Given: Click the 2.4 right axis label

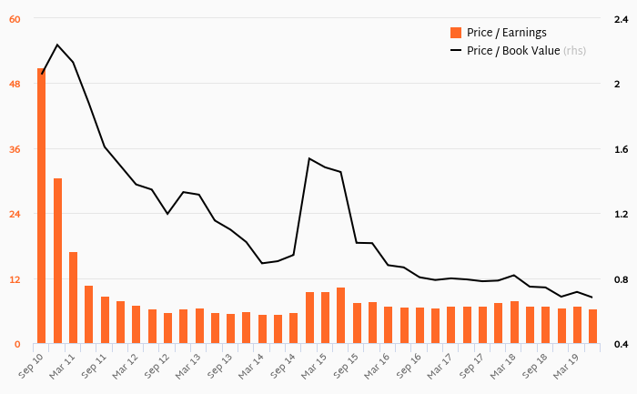Looking at the screenshot, I should tap(622, 19).
